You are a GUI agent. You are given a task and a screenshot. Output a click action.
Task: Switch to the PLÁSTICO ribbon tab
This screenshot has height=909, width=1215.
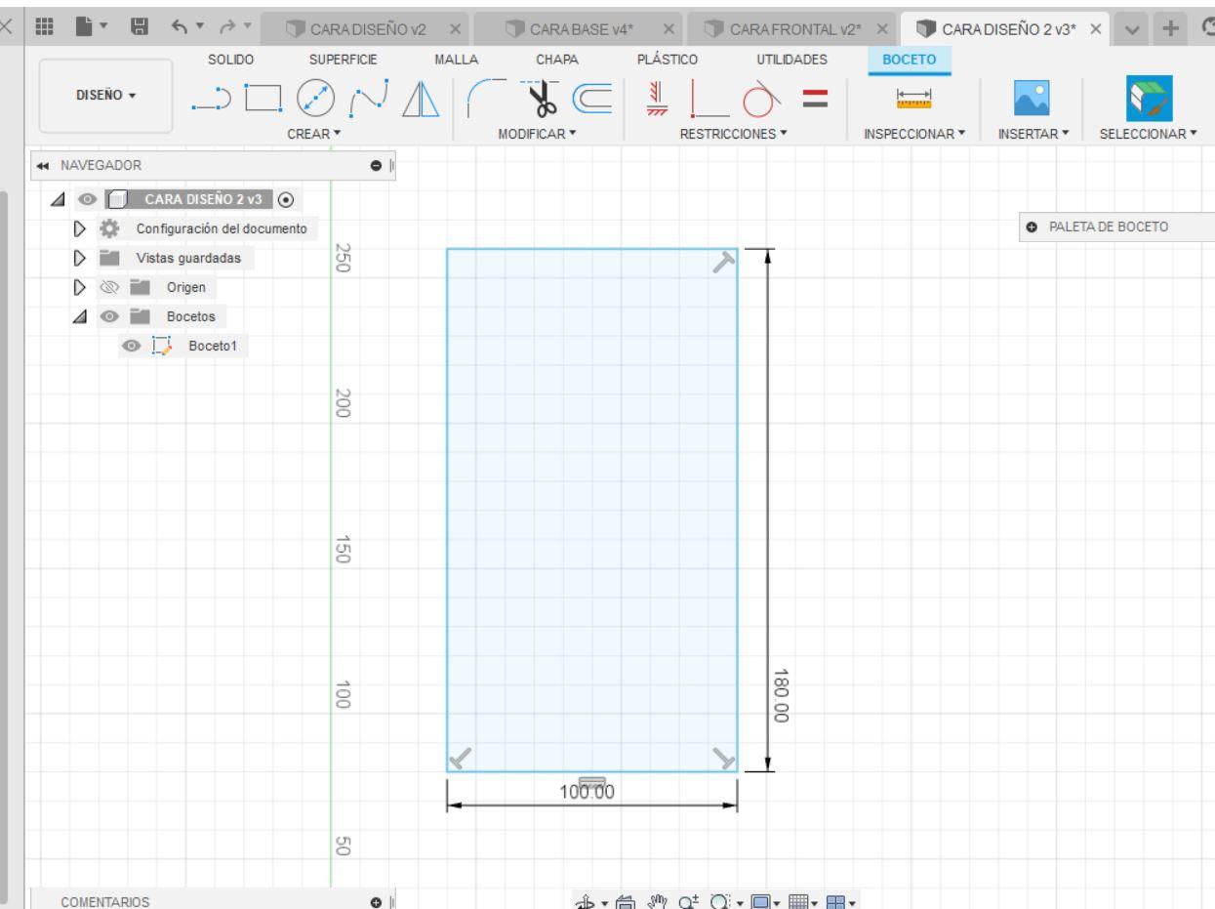tap(667, 61)
